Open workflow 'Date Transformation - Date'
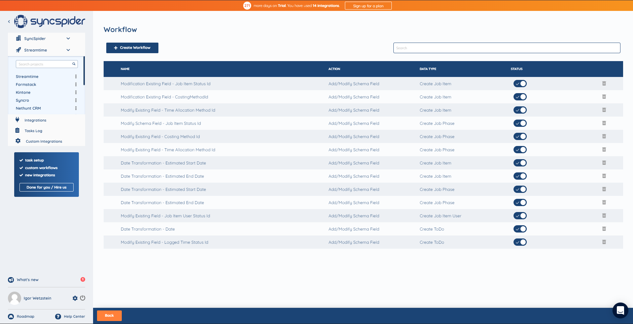The image size is (633, 324). pyautogui.click(x=148, y=229)
